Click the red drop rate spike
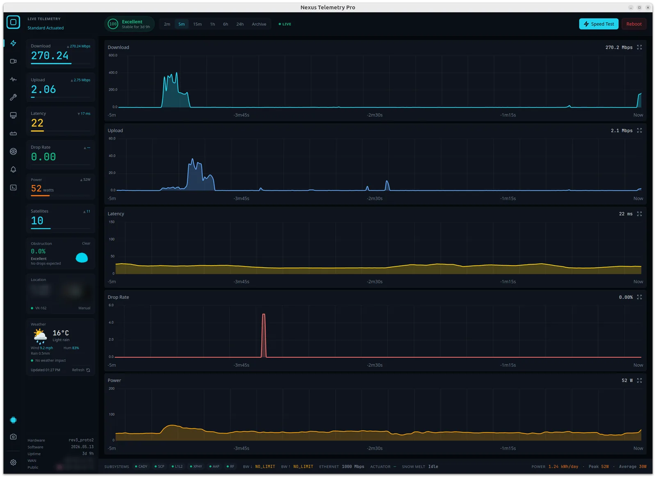This screenshot has width=656, height=478. [x=264, y=335]
